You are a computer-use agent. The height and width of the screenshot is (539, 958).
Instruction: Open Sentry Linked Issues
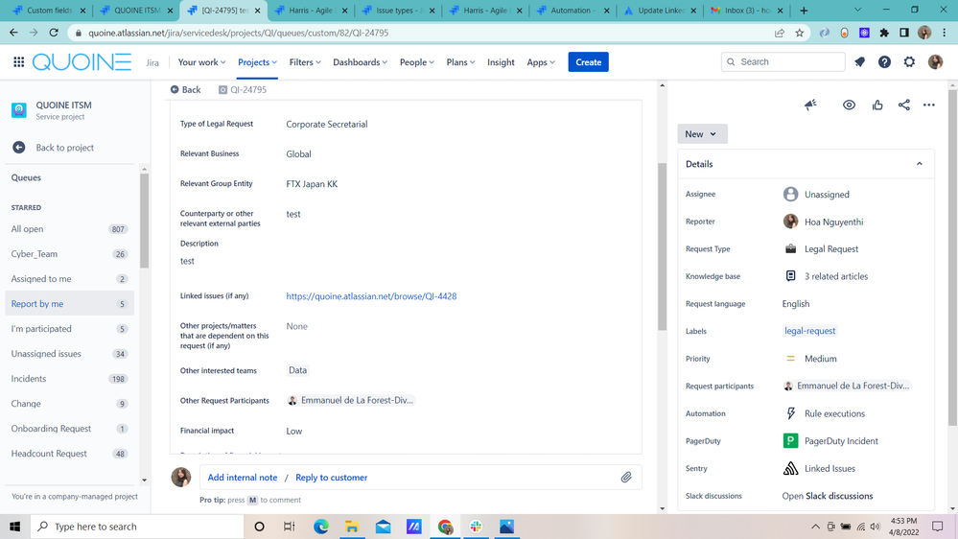(x=829, y=468)
